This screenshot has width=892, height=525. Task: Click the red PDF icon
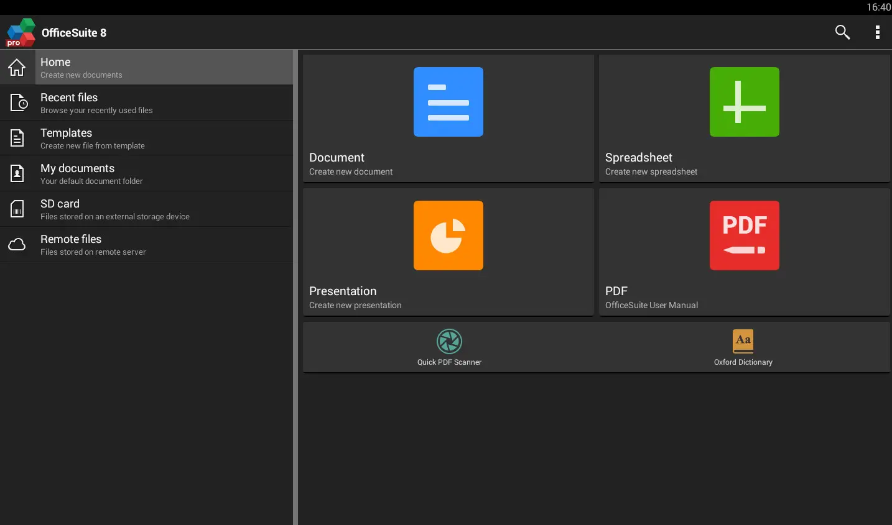(x=745, y=235)
